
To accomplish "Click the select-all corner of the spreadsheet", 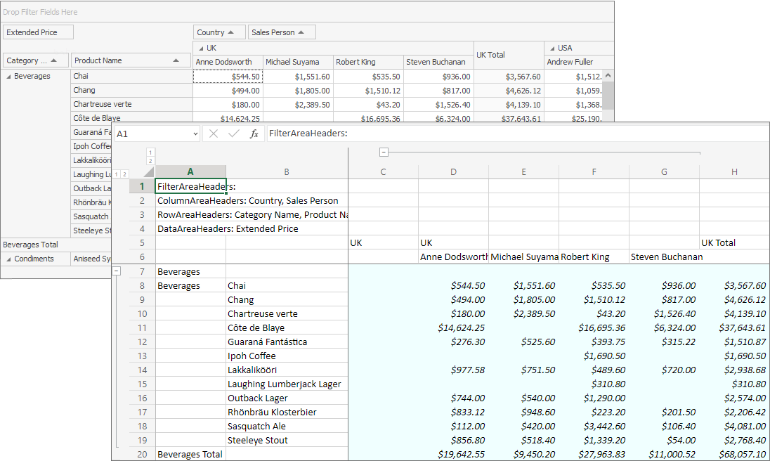I will tap(148, 172).
